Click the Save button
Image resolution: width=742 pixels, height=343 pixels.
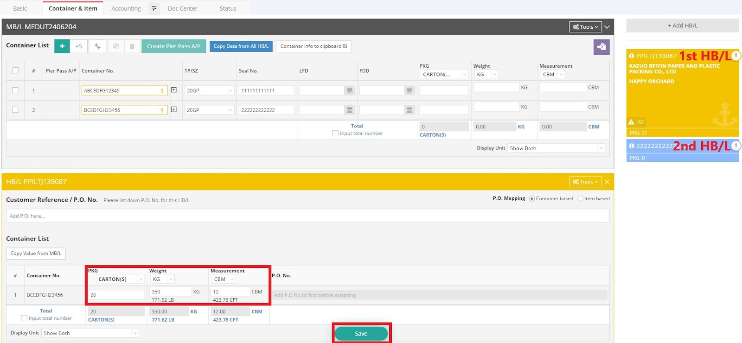tap(361, 334)
